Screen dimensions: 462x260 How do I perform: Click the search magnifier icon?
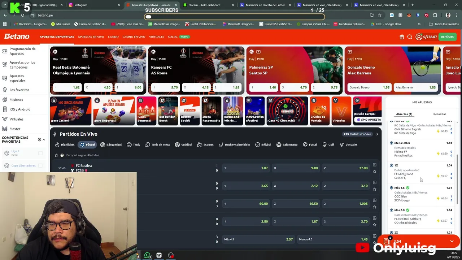410,37
